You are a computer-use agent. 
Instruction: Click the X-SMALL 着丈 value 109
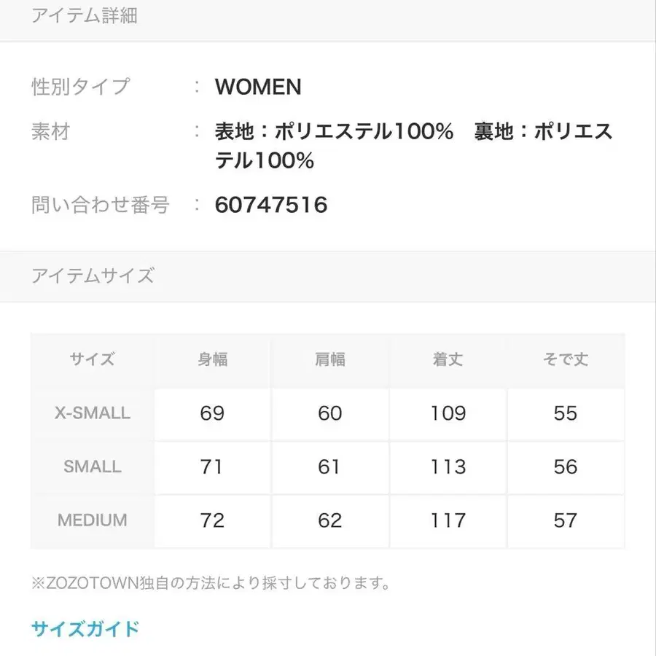click(x=447, y=413)
